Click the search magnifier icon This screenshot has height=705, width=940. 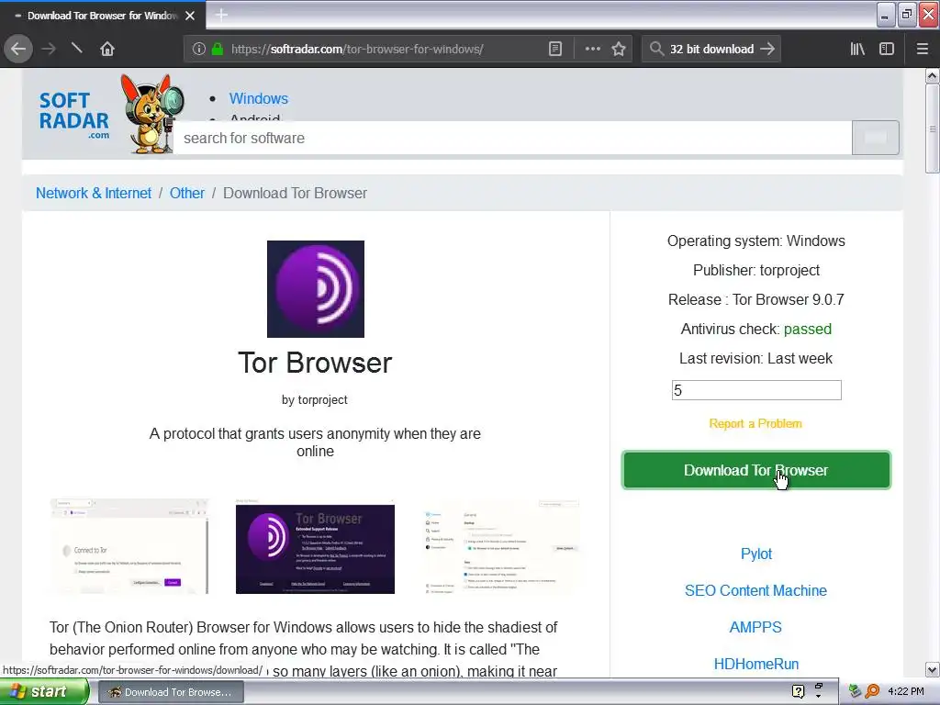tap(656, 50)
